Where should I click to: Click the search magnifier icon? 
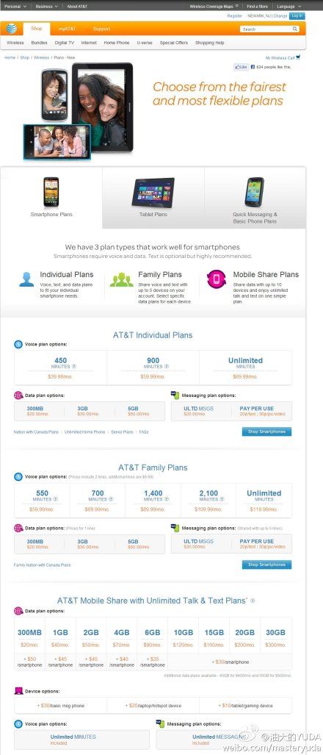coord(294,29)
